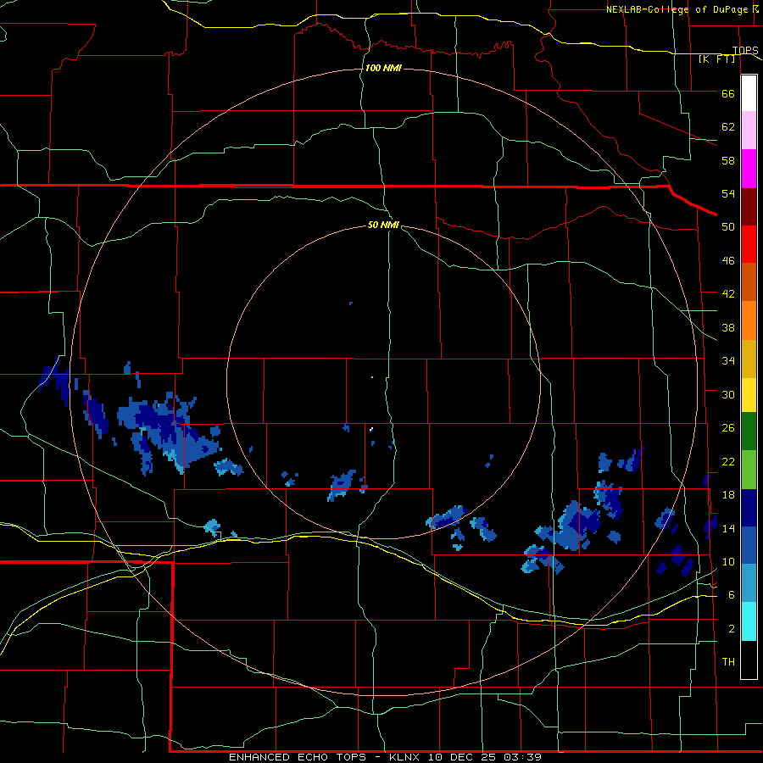Click the "22" legend value
This screenshot has height=763, width=763.
[x=728, y=461]
